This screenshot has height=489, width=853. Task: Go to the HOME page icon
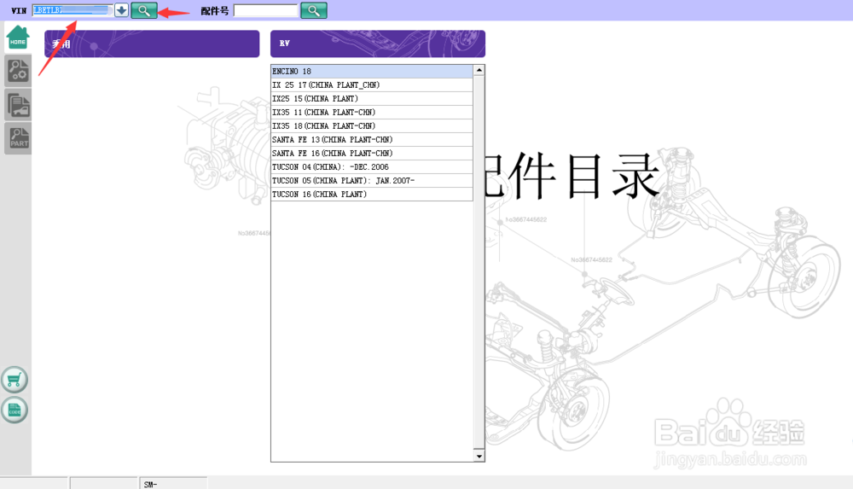[18, 38]
